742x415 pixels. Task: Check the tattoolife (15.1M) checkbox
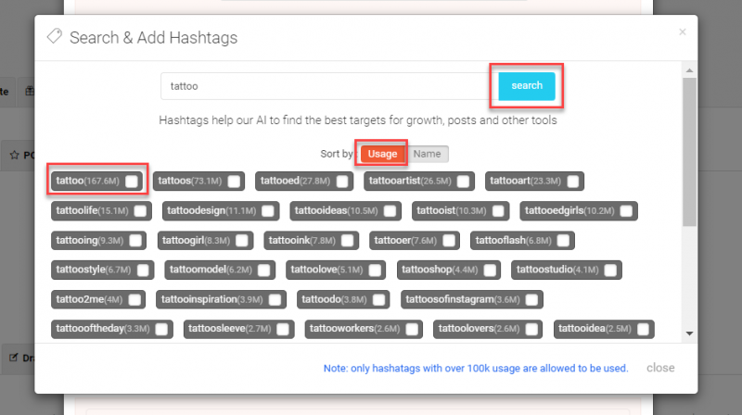(x=139, y=210)
